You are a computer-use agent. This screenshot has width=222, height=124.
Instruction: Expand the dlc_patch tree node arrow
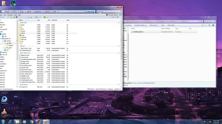(x=3, y=48)
